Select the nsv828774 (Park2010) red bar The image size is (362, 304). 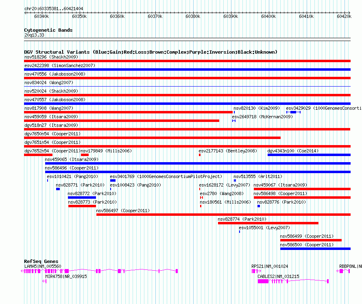[x=268, y=223]
